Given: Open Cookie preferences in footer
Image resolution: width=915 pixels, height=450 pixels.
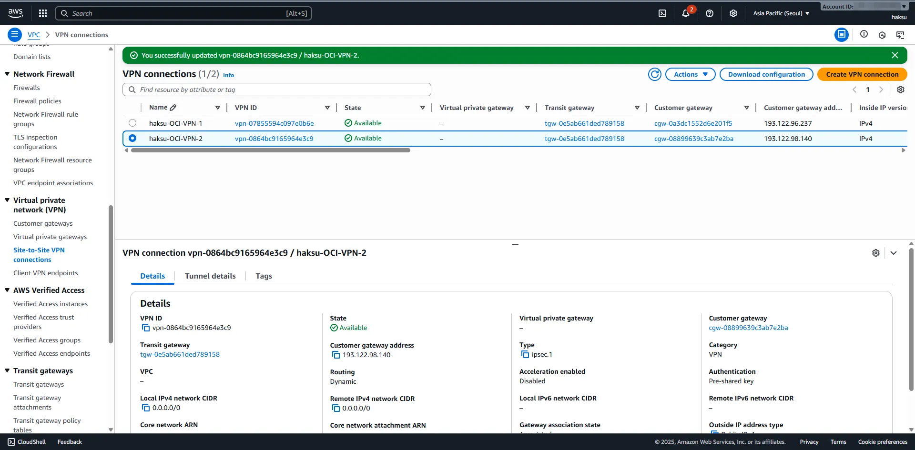Looking at the screenshot, I should 883,442.
